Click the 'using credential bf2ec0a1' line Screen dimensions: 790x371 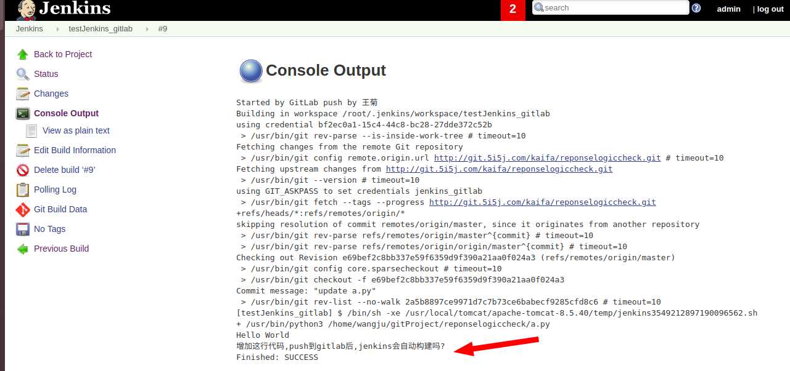364,125
